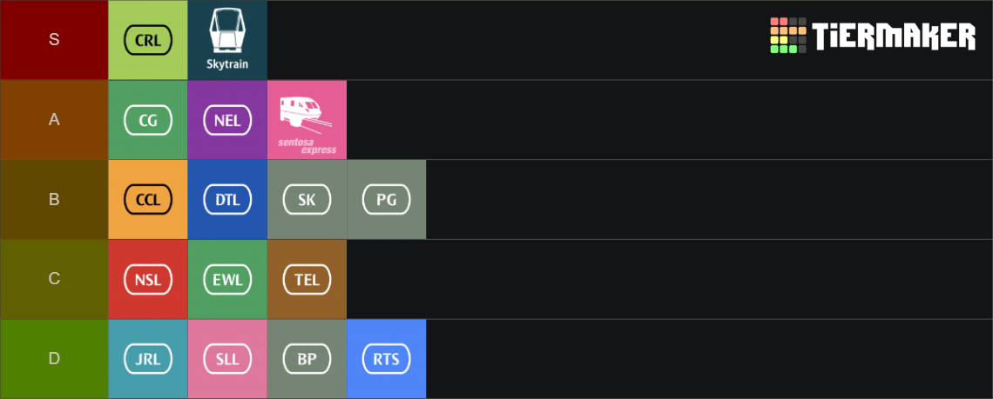Click the PG LRT icon
993x399 pixels.
pos(386,200)
